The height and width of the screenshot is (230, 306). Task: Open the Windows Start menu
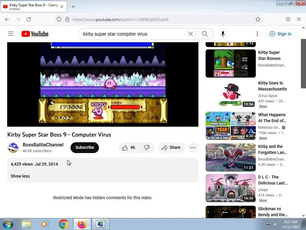coord(8,224)
